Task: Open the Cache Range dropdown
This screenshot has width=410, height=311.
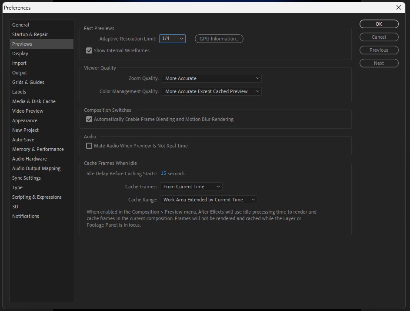Action: [x=208, y=200]
